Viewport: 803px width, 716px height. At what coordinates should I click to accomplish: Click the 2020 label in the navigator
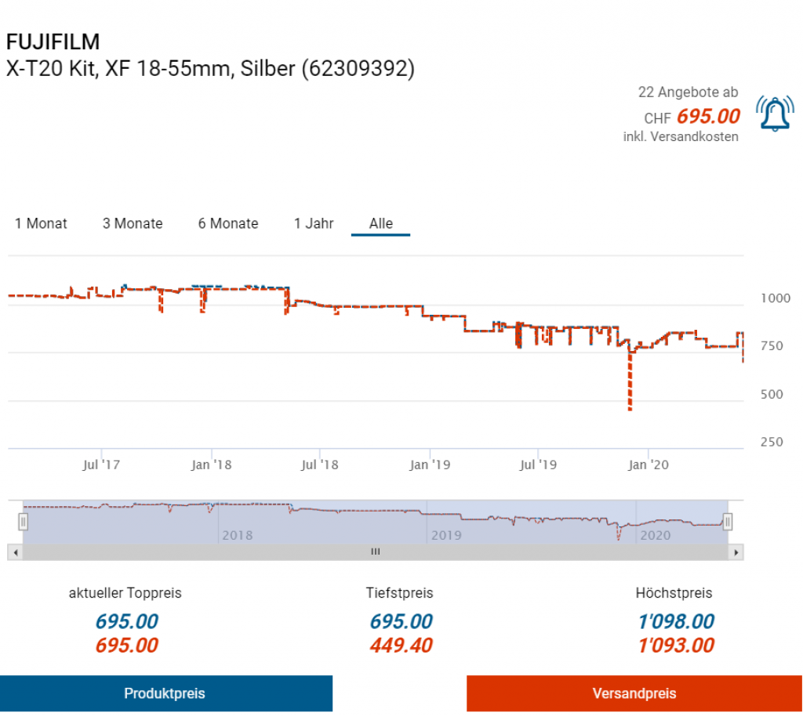(x=656, y=536)
